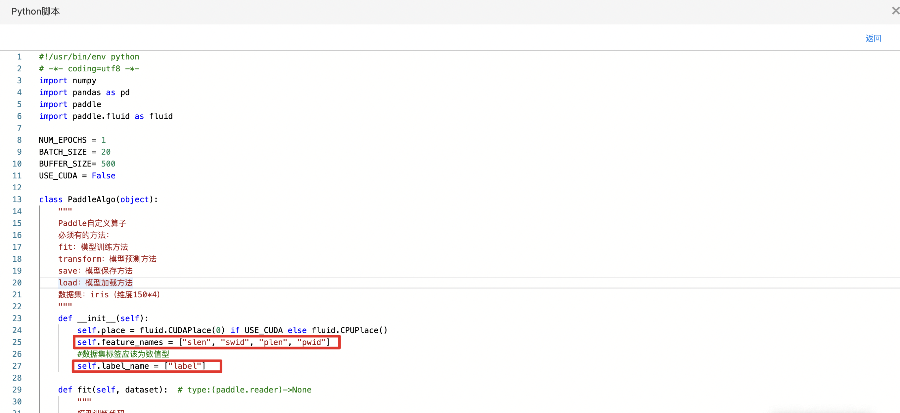Click highlighted line 'load: 模型加载方法'
This screenshot has height=413, width=900.
point(95,282)
